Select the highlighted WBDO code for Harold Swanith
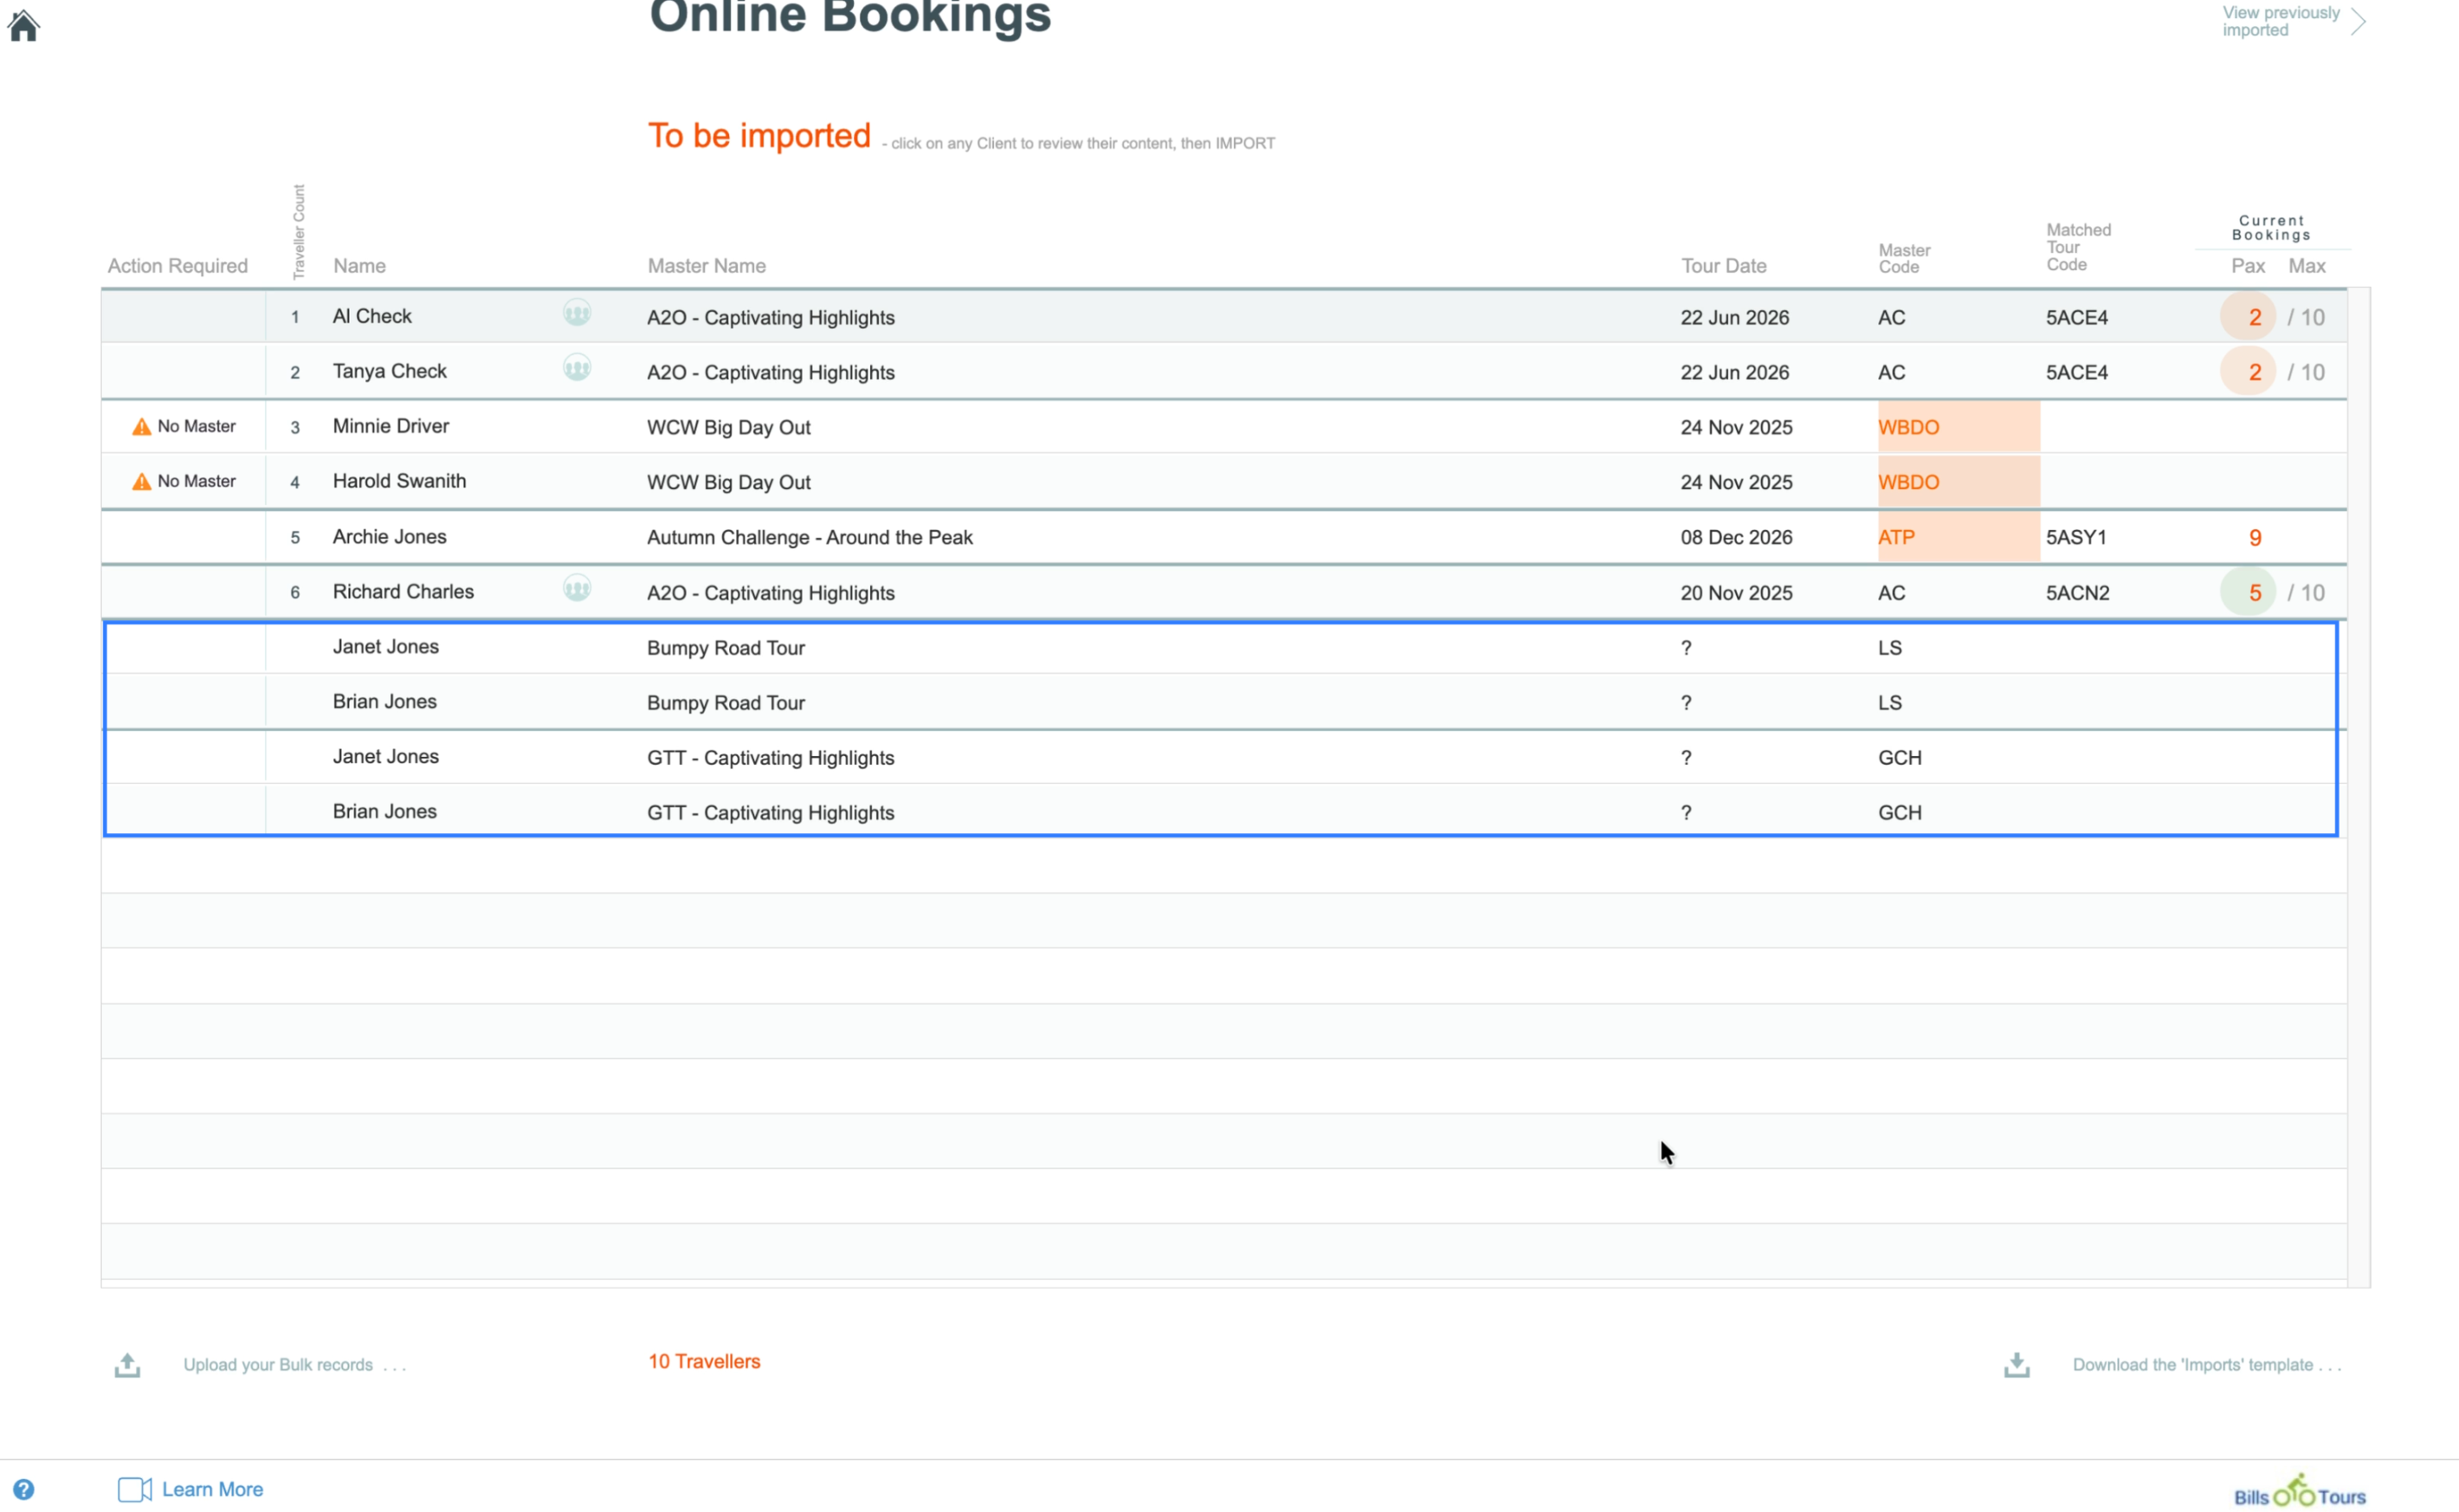This screenshot has height=1512, width=2459. [1907, 482]
